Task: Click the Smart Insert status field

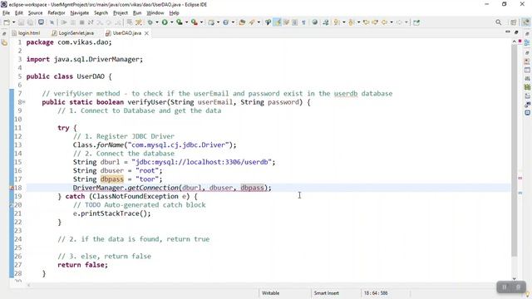Action: (x=327, y=293)
